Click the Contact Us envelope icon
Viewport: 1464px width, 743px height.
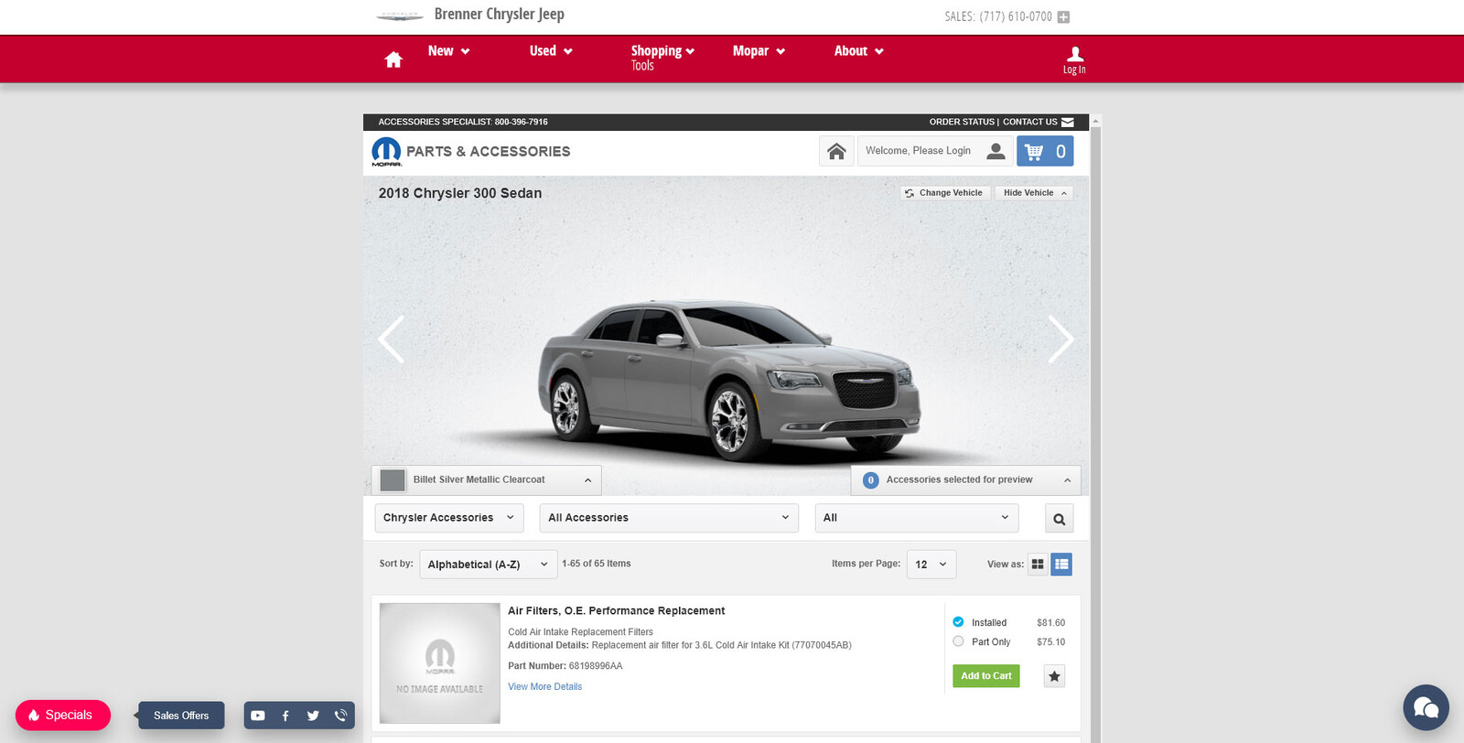[x=1068, y=122]
